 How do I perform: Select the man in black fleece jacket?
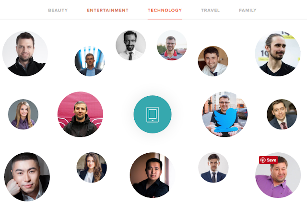[x=25, y=53]
